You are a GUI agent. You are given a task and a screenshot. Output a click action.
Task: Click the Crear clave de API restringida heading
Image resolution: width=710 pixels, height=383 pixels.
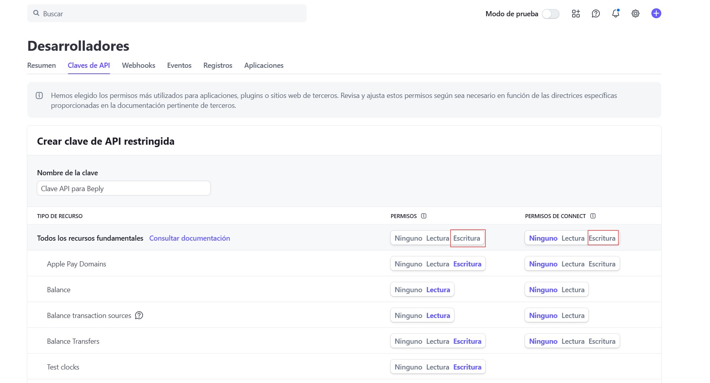tap(106, 142)
